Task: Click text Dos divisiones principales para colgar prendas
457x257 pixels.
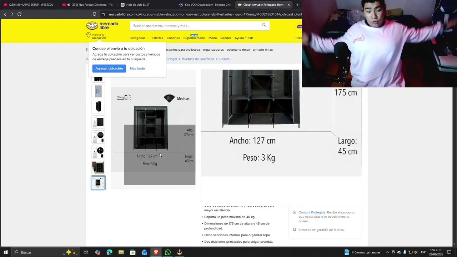Action: pos(238,242)
